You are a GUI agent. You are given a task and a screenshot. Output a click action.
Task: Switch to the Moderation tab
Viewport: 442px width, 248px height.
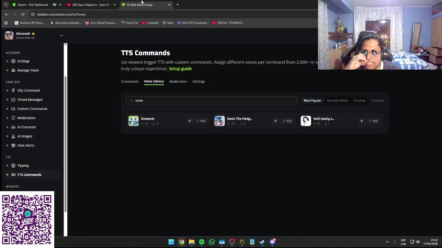point(178,82)
